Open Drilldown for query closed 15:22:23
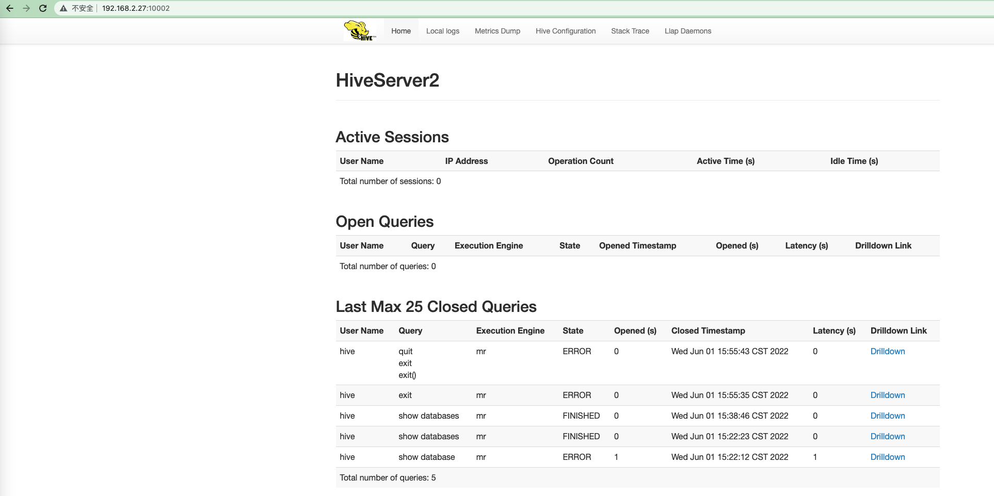 point(888,436)
